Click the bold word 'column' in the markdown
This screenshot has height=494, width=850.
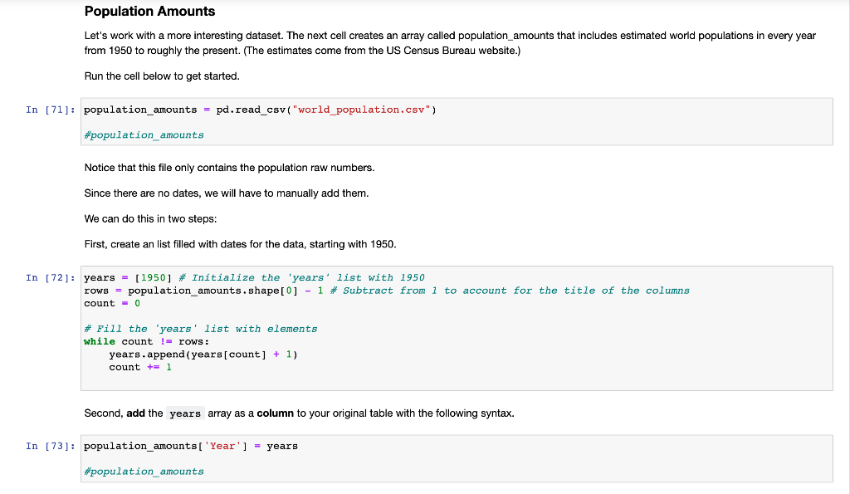click(275, 413)
